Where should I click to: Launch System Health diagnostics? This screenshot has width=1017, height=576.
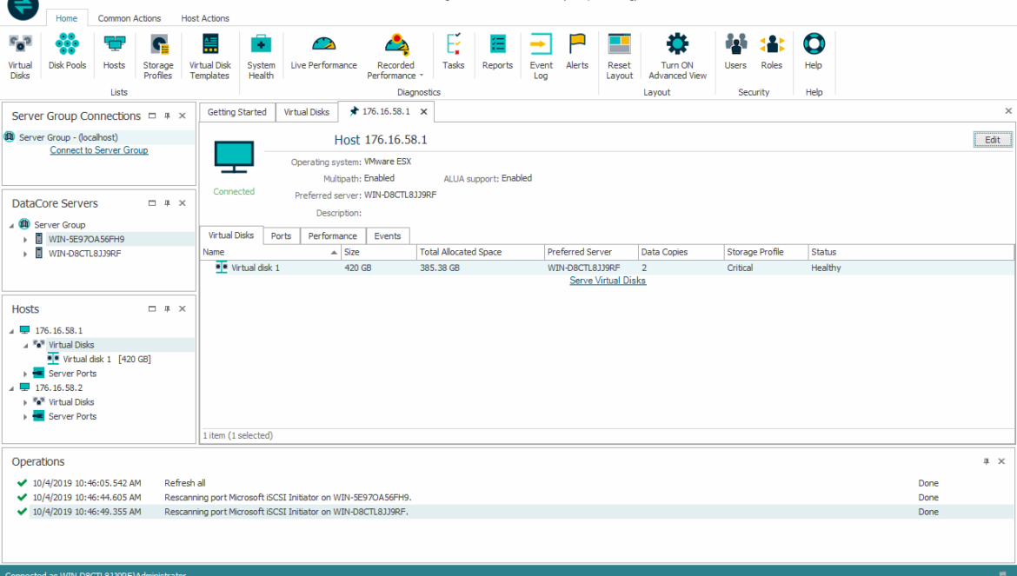click(261, 56)
